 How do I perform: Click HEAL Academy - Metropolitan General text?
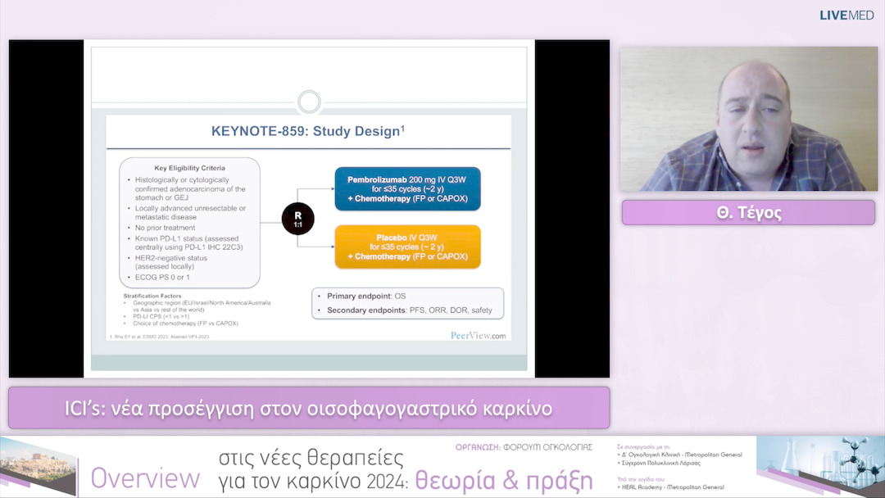[672, 487]
